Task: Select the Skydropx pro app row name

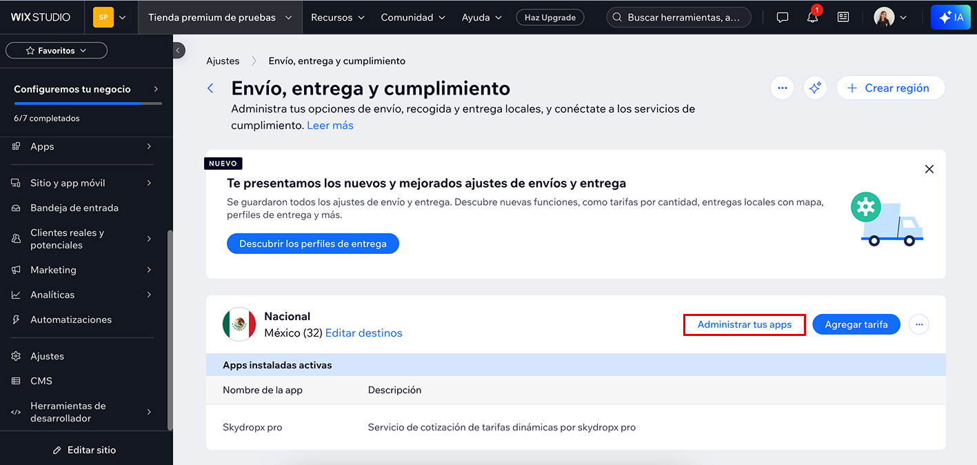Action: pos(252,427)
